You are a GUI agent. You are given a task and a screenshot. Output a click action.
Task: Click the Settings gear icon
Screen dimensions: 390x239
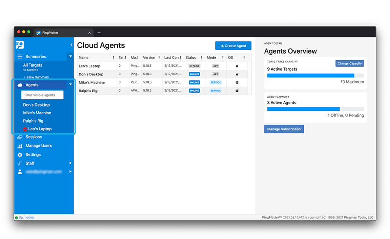point(20,155)
